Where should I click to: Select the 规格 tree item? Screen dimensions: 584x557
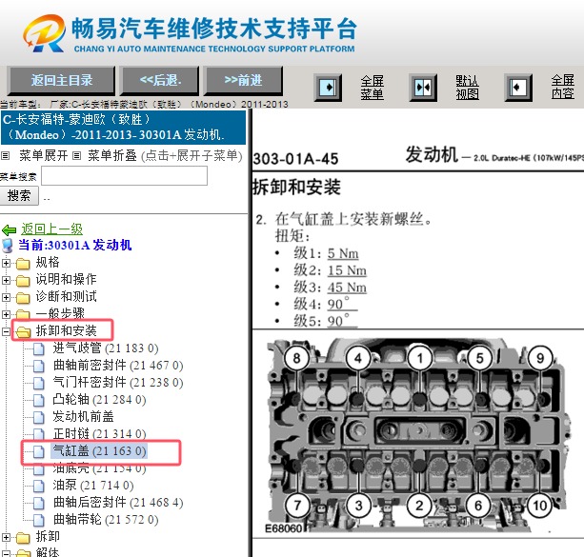click(x=48, y=263)
